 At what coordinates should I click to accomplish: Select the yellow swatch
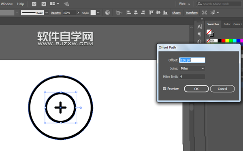[x=227, y=41]
